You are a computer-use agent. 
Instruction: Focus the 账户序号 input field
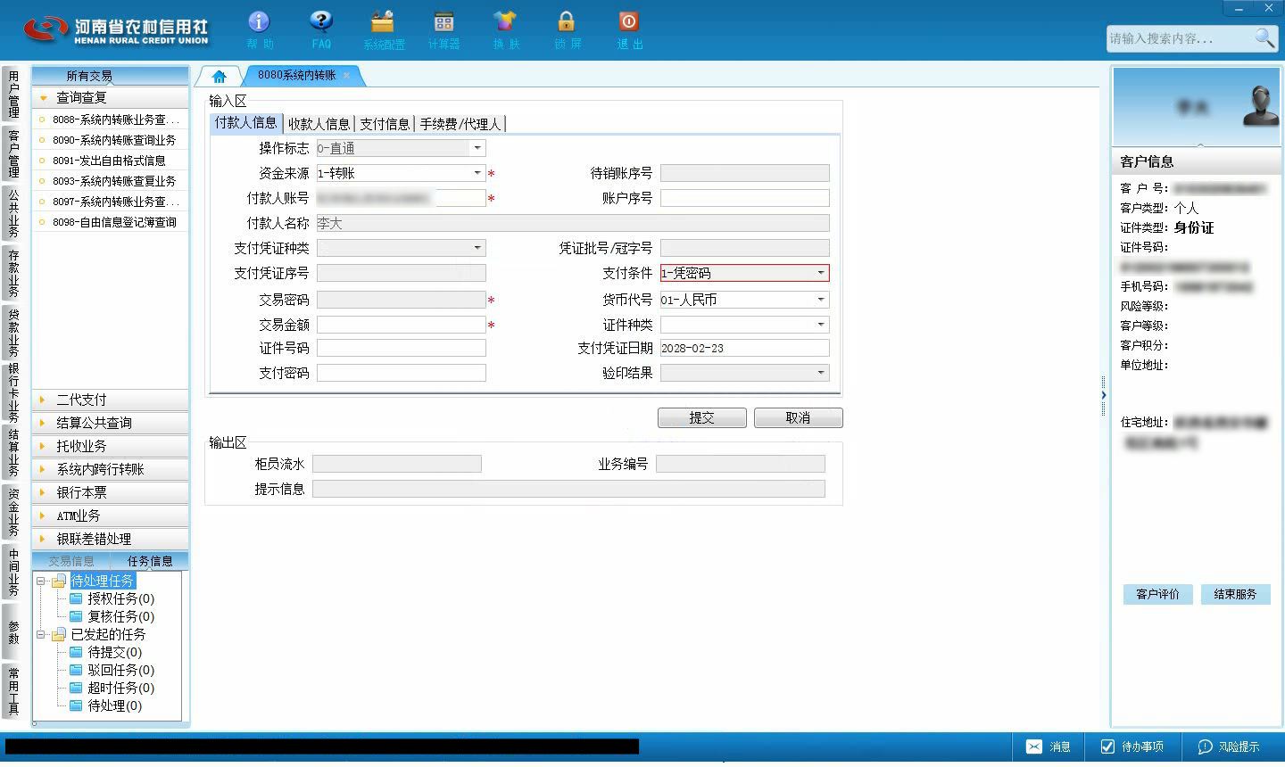[745, 198]
